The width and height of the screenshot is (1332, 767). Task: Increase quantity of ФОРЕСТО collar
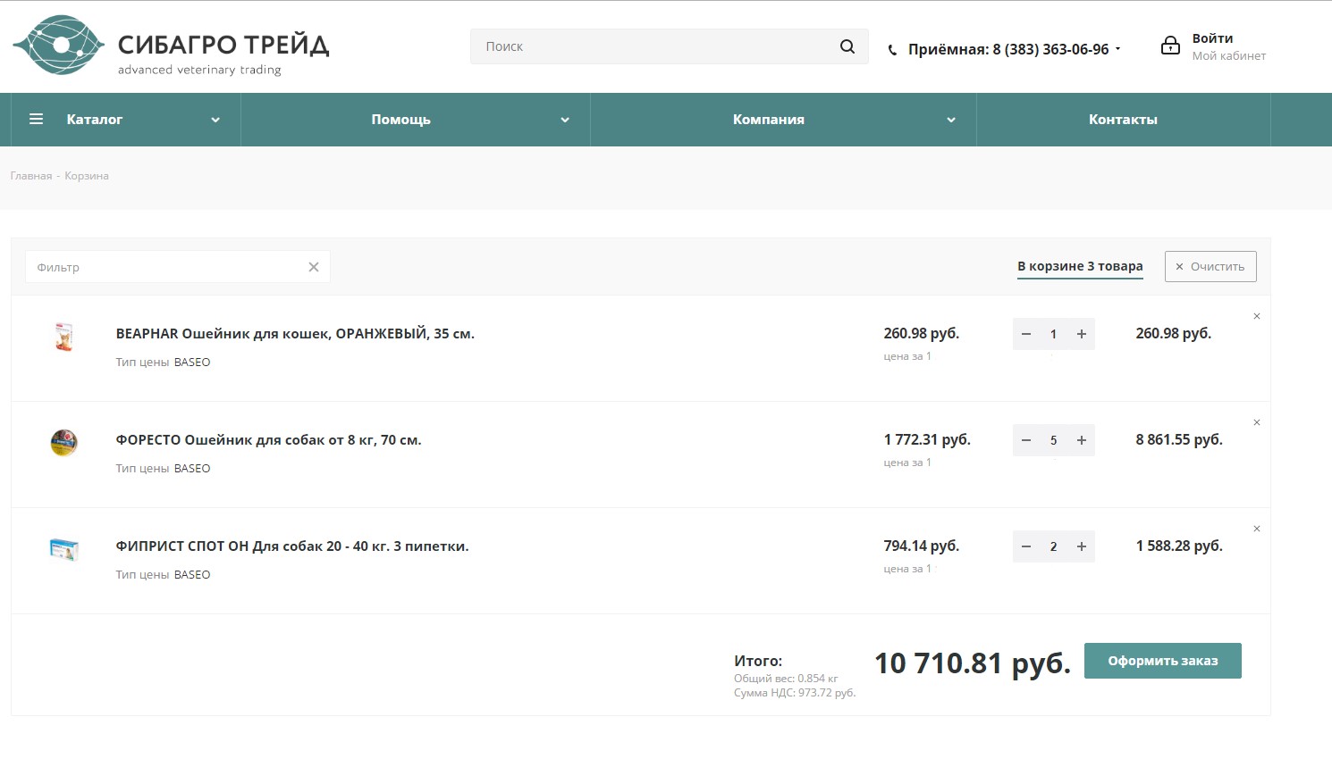(1082, 440)
